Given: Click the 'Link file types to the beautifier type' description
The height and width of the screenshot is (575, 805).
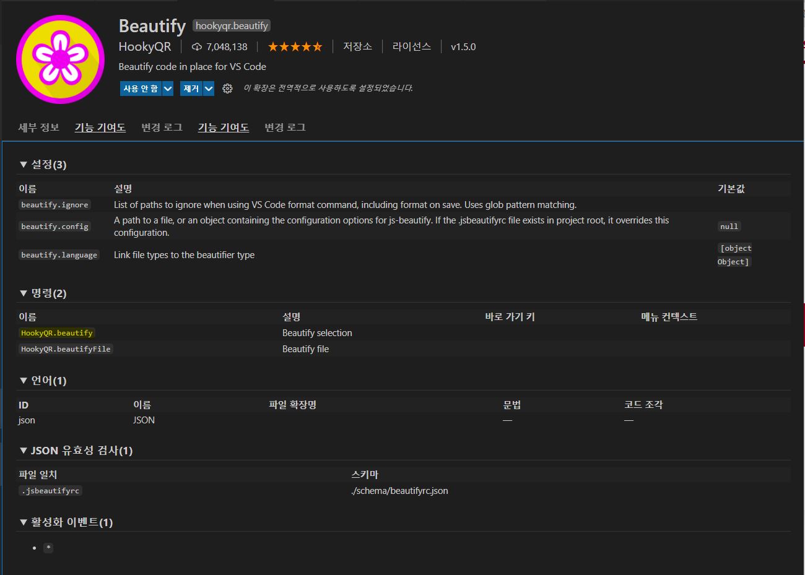Looking at the screenshot, I should point(184,255).
